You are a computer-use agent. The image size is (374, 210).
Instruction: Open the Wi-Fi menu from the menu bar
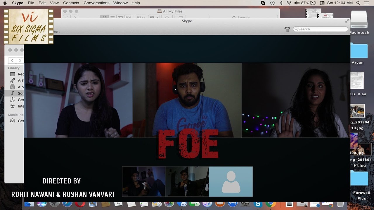pyautogui.click(x=289, y=3)
